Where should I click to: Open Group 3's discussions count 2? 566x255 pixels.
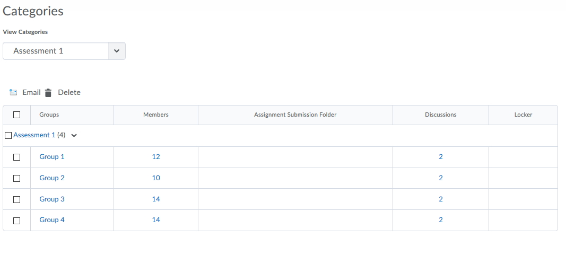(441, 199)
